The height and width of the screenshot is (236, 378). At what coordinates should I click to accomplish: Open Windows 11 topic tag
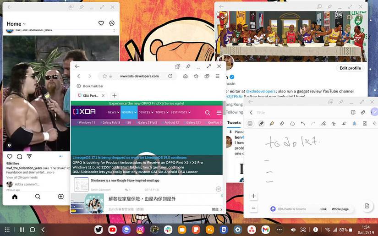pyautogui.click(x=86, y=122)
